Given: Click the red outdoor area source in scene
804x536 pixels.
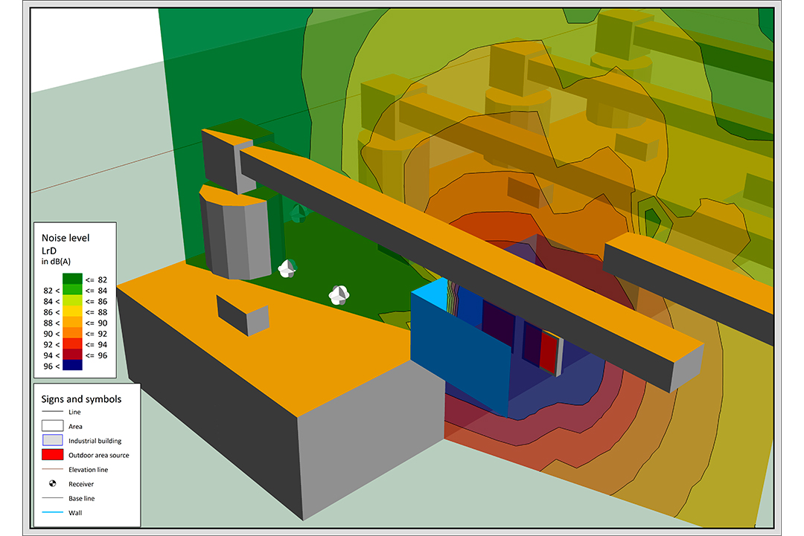Looking at the screenshot, I should [x=548, y=352].
